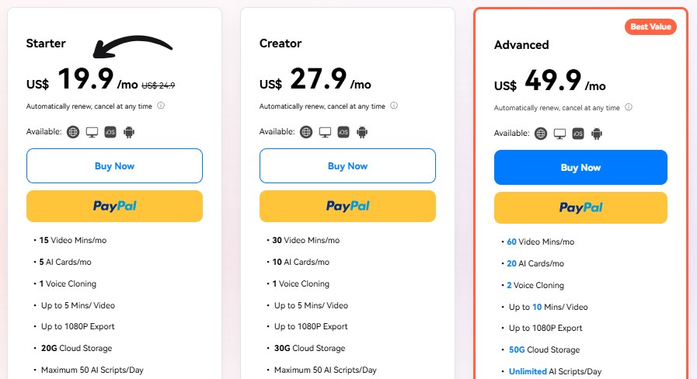Viewport: 697px width, 379px height.
Task: Click the desktop monitor icon in Starter plan
Action: click(x=92, y=132)
